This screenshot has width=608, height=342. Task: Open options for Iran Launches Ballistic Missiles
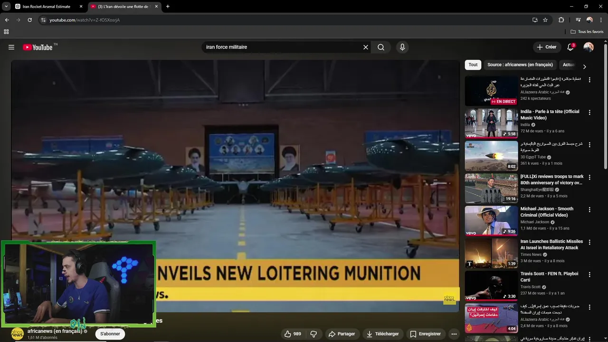click(x=589, y=242)
